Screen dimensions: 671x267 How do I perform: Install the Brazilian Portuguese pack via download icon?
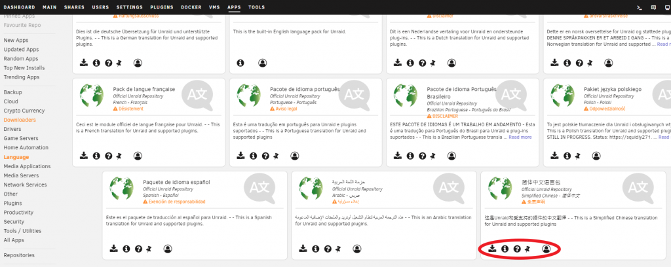click(x=398, y=156)
